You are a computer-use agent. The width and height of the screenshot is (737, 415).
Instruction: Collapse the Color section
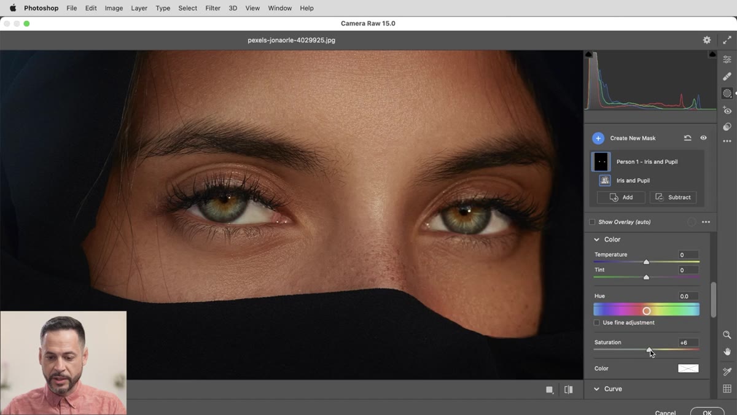(x=596, y=239)
